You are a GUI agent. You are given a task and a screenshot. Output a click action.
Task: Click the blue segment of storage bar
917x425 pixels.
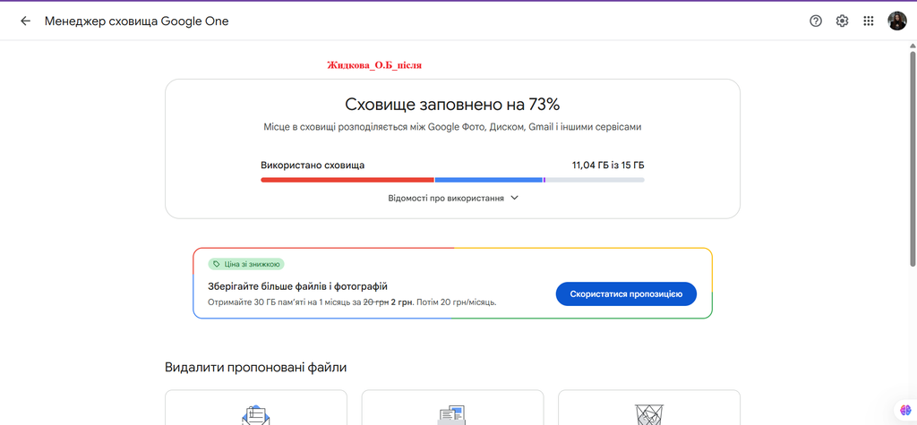(489, 180)
